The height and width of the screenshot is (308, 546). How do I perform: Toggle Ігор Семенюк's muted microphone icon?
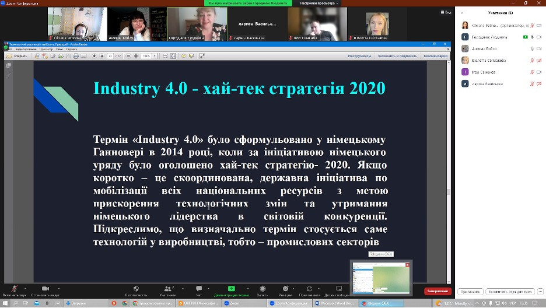pos(532,72)
